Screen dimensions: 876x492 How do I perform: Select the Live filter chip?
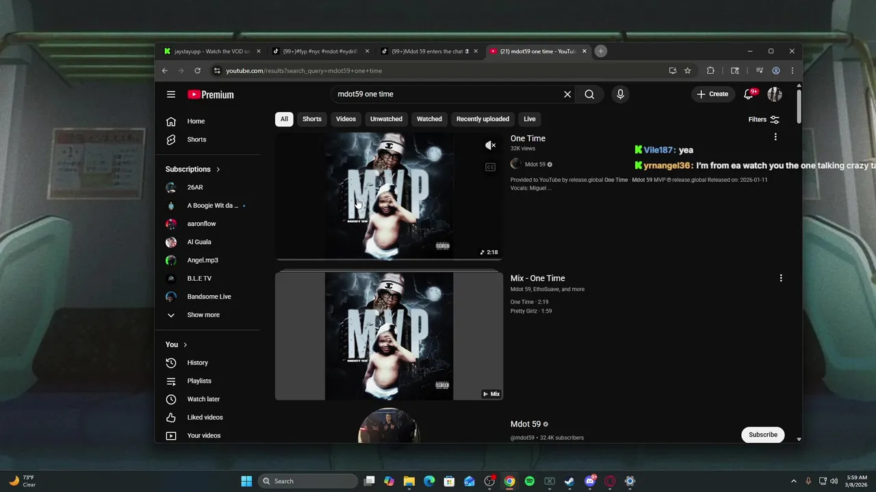530,119
